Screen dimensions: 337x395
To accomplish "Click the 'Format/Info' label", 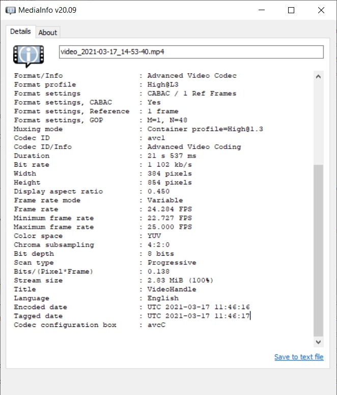I will click(38, 76).
